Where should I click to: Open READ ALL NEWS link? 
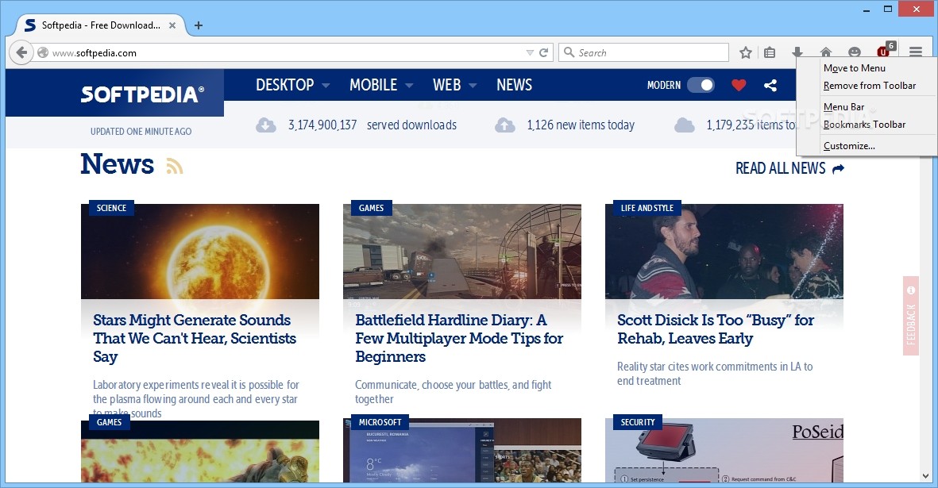(x=789, y=168)
